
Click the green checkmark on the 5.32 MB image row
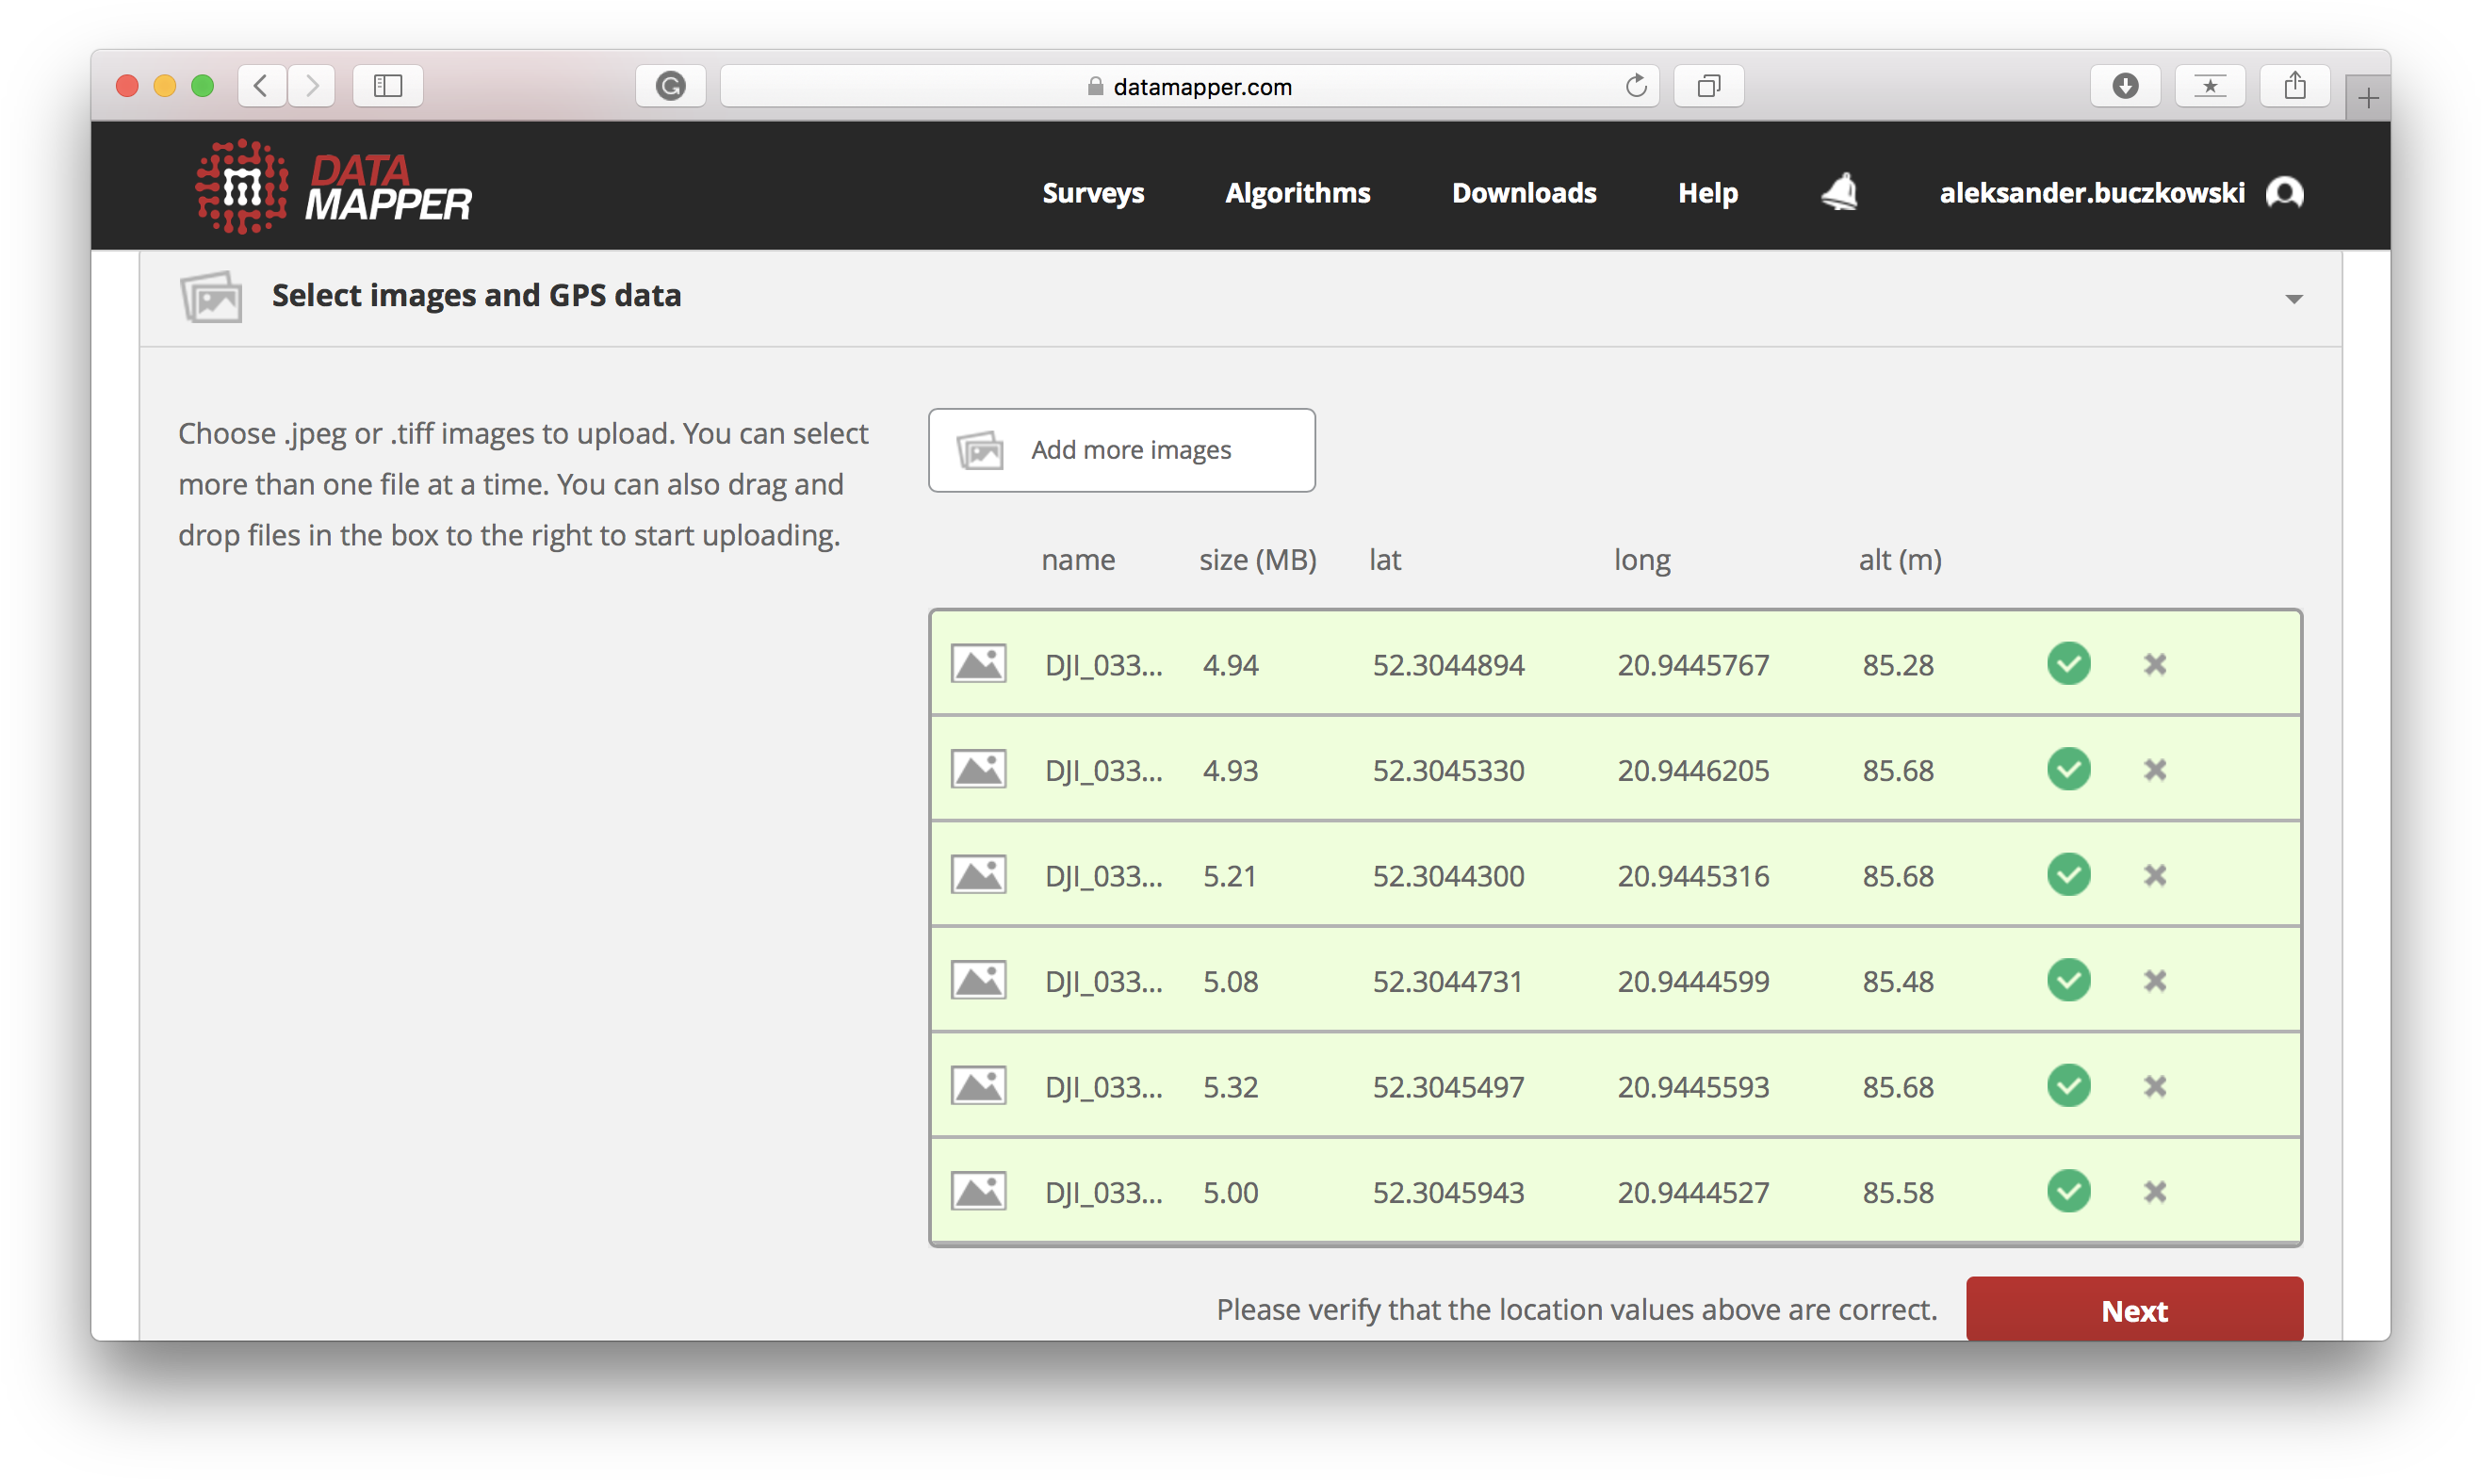2068,1086
